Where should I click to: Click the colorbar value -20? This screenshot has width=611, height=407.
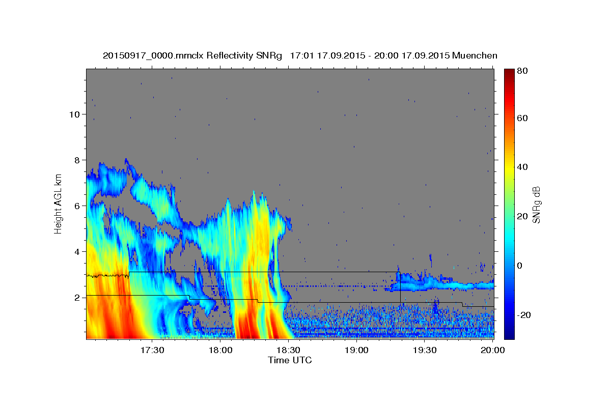point(524,315)
